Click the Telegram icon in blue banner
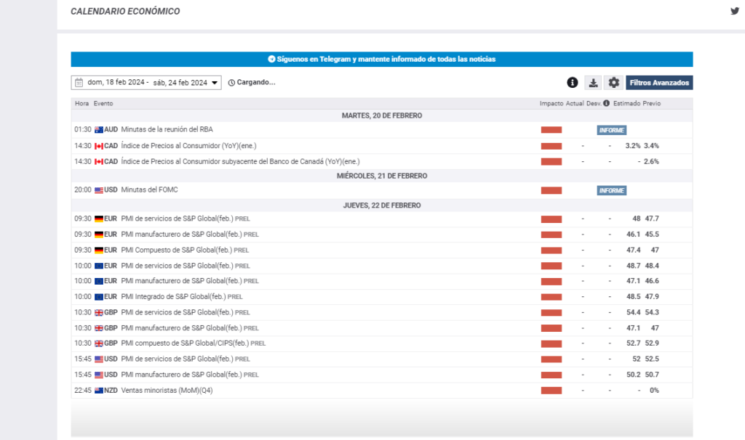The image size is (745, 440). (x=271, y=60)
